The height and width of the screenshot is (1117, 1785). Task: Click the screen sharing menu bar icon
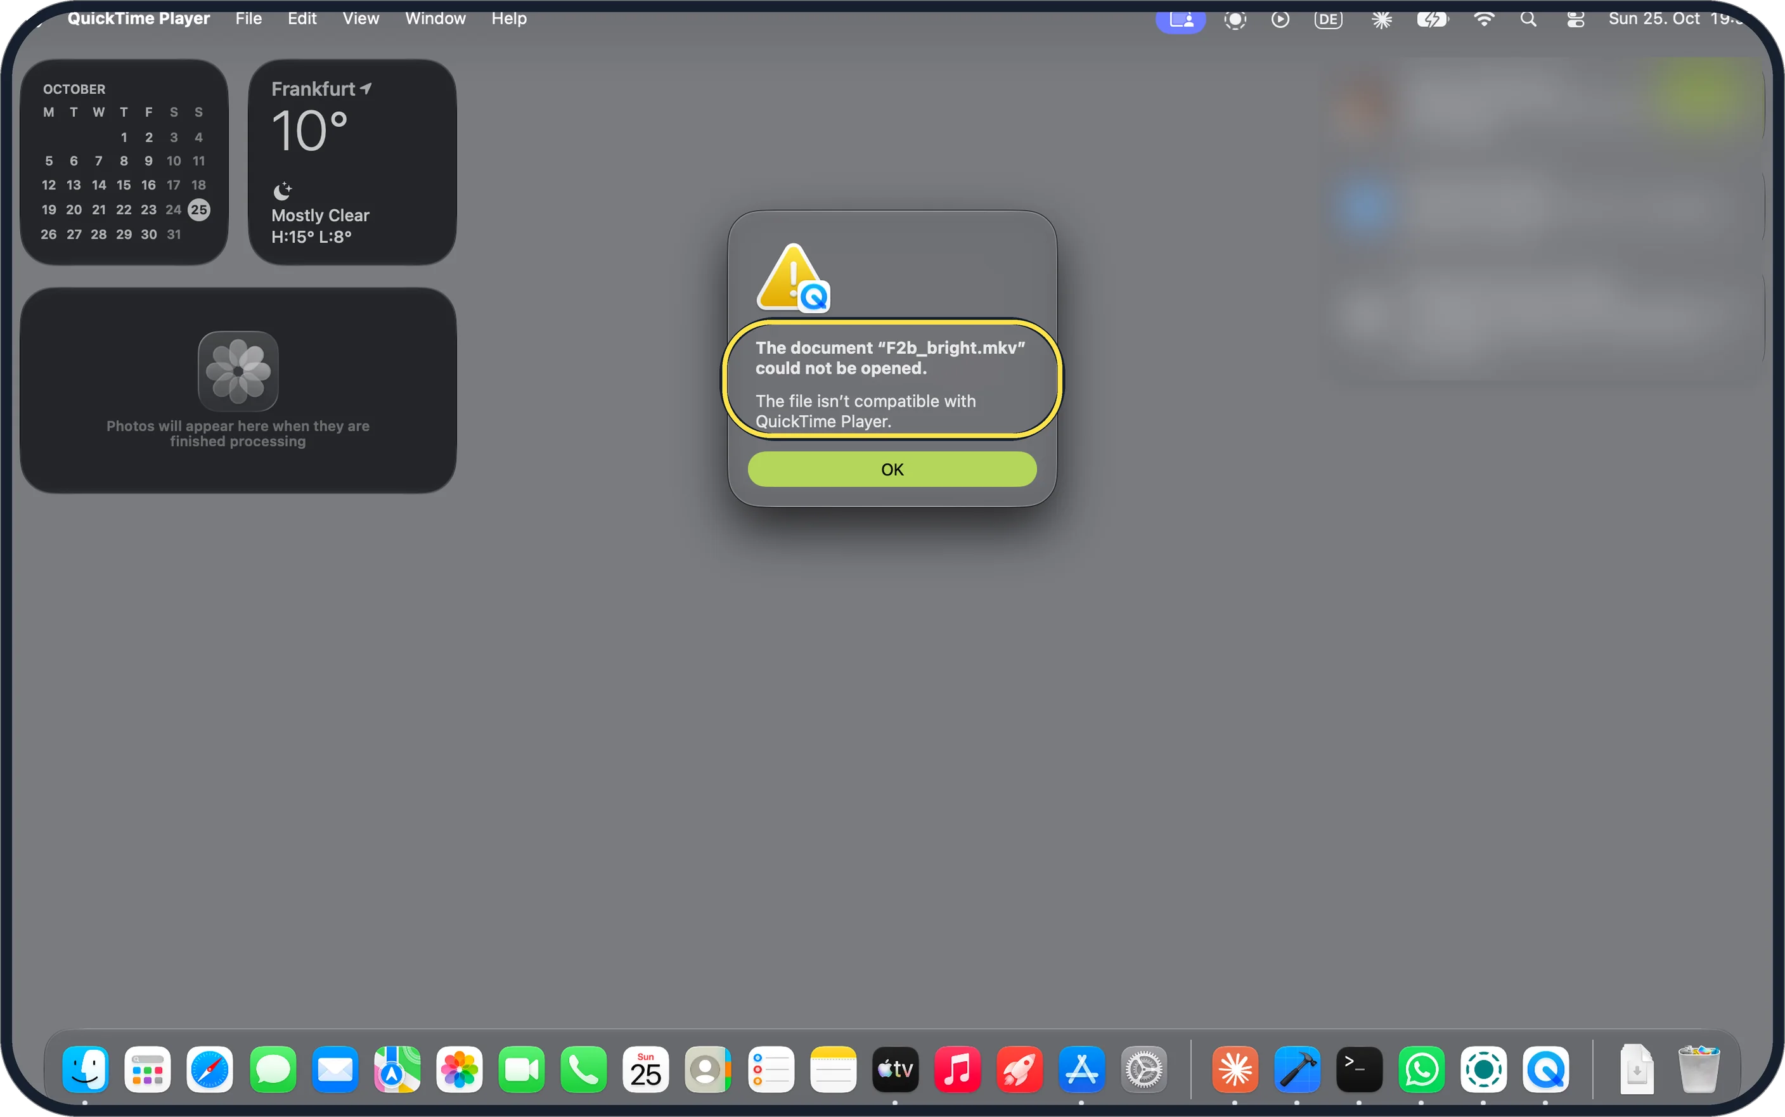tap(1180, 20)
